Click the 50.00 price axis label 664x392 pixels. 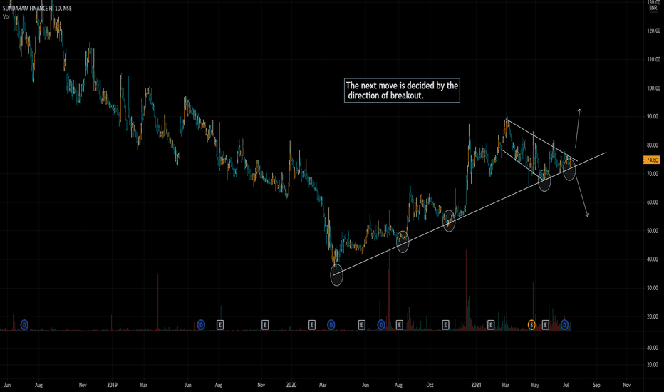pyautogui.click(x=654, y=231)
